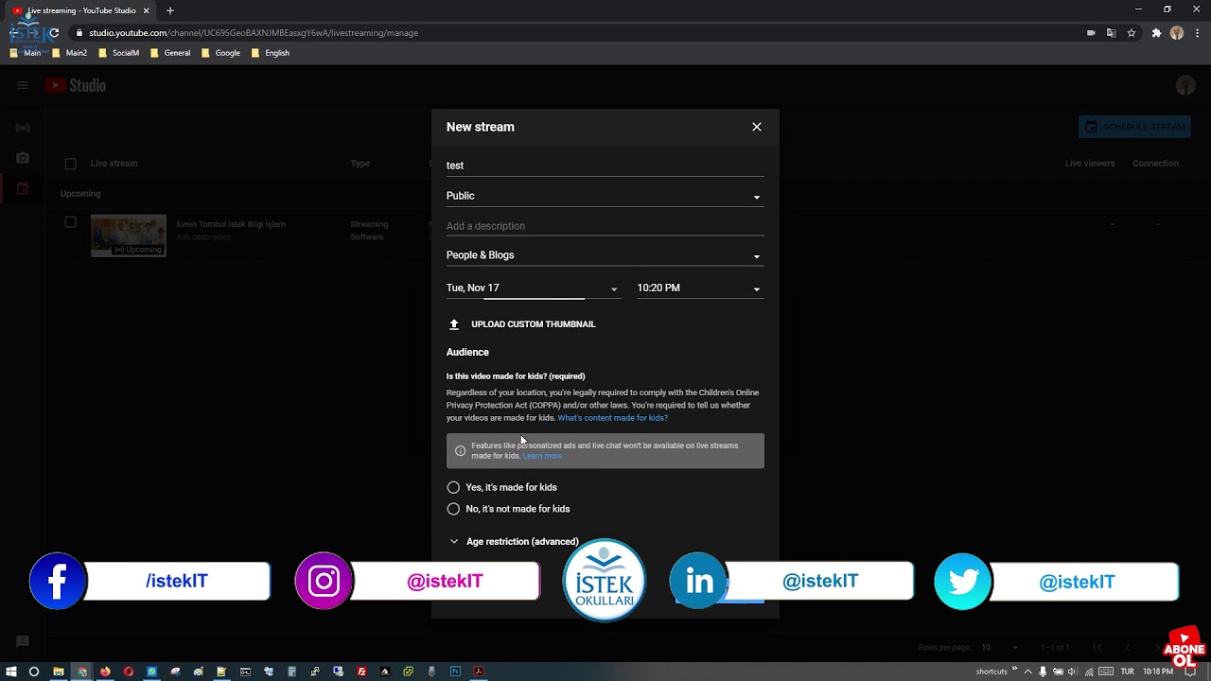The height and width of the screenshot is (681, 1211).
Task: Click the YouTube Studio logo
Action: pyautogui.click(x=76, y=85)
